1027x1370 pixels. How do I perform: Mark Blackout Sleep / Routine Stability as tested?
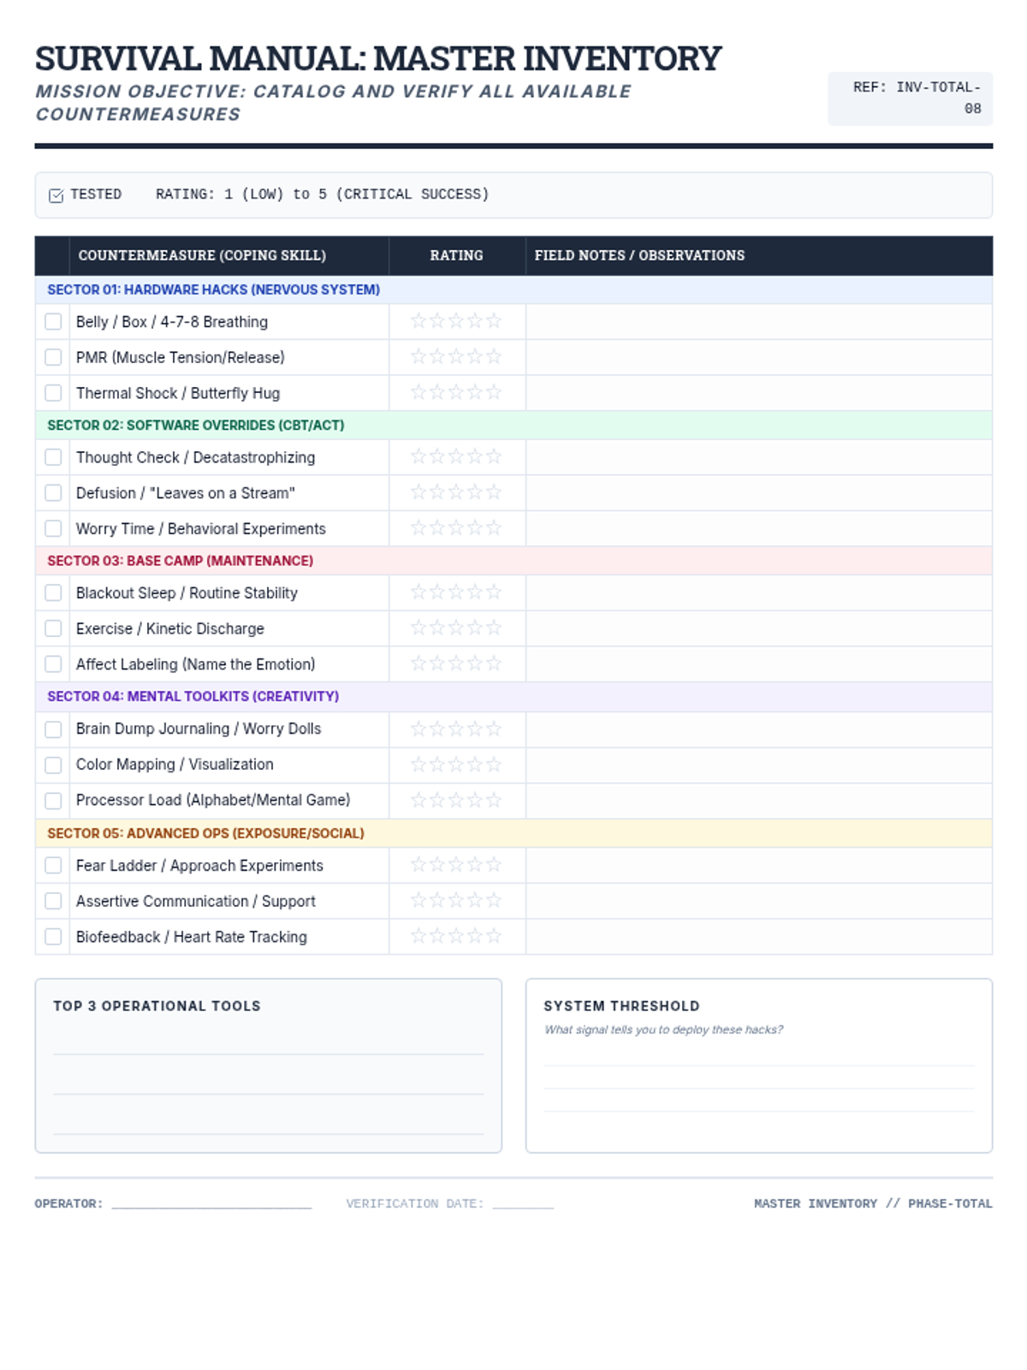coord(53,593)
